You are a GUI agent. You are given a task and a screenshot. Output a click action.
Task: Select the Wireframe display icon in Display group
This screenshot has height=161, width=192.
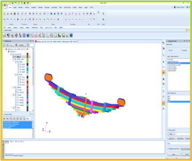(x=44, y=14)
